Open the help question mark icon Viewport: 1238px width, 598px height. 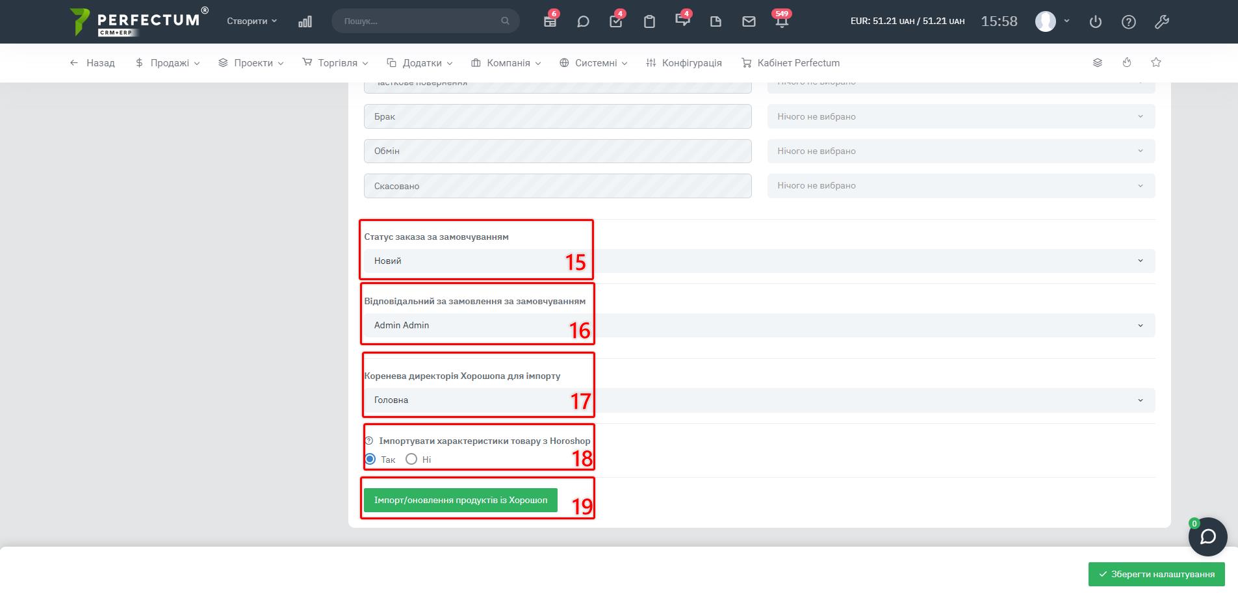point(1129,21)
